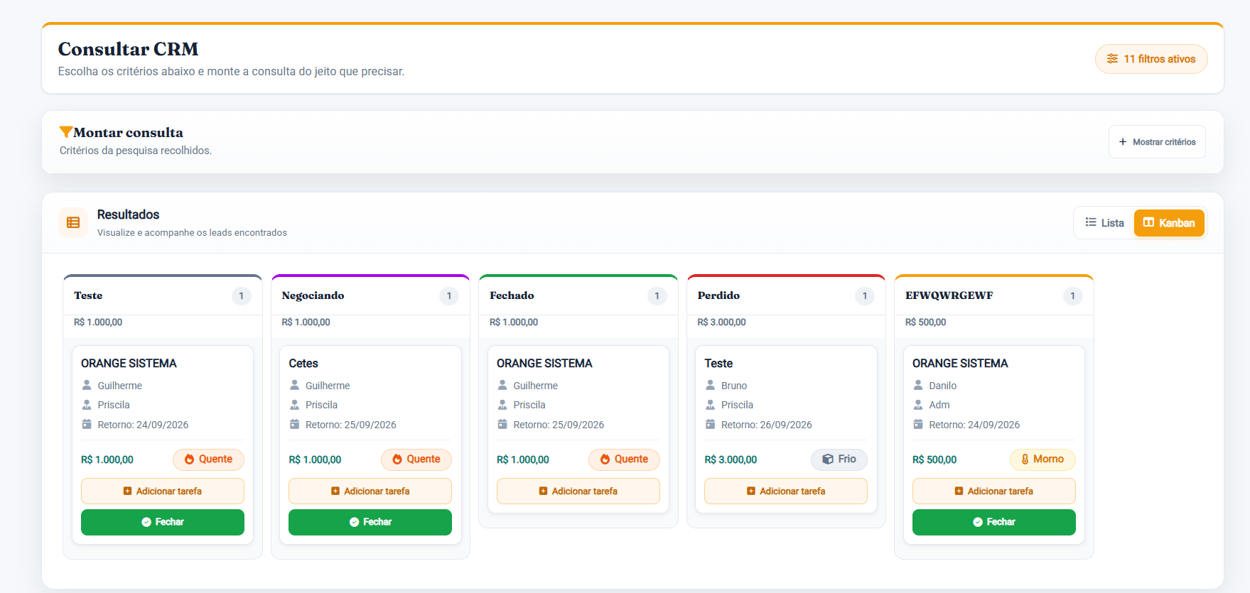This screenshot has height=593, width=1250.
Task: Click calendar icon on the Cetes card
Action: pyautogui.click(x=294, y=425)
